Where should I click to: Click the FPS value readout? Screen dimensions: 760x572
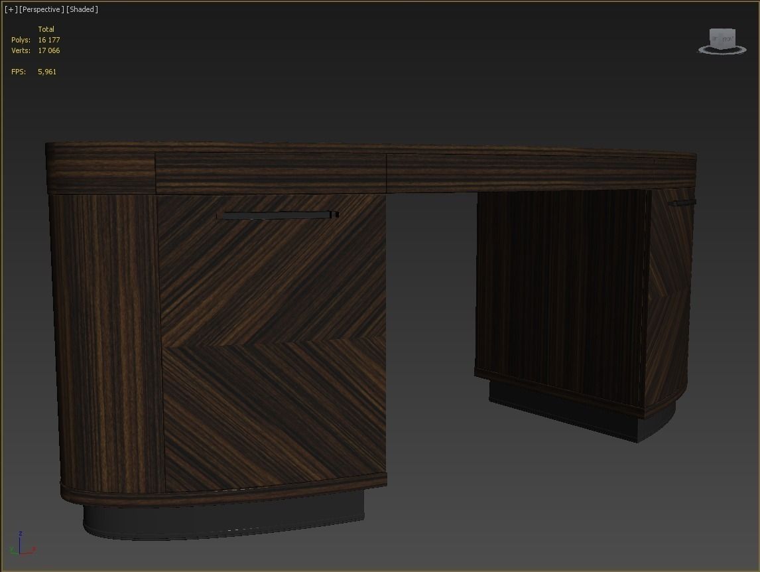coord(47,72)
